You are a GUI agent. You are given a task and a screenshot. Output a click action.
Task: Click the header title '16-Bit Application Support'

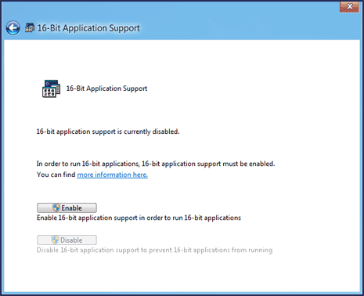(88, 28)
